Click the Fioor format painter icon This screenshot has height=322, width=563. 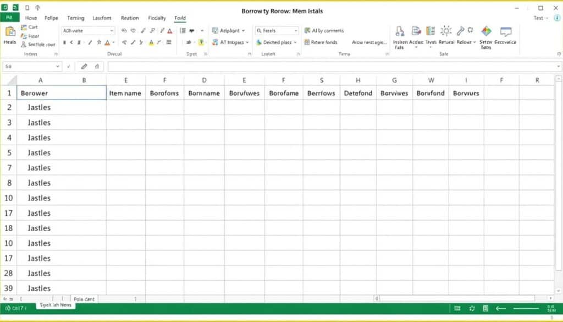[24, 36]
